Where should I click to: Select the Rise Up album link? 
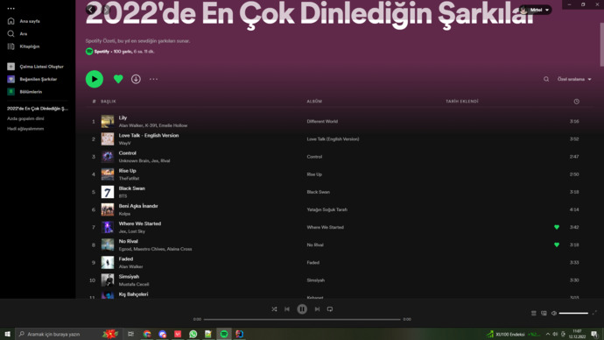[x=314, y=174]
